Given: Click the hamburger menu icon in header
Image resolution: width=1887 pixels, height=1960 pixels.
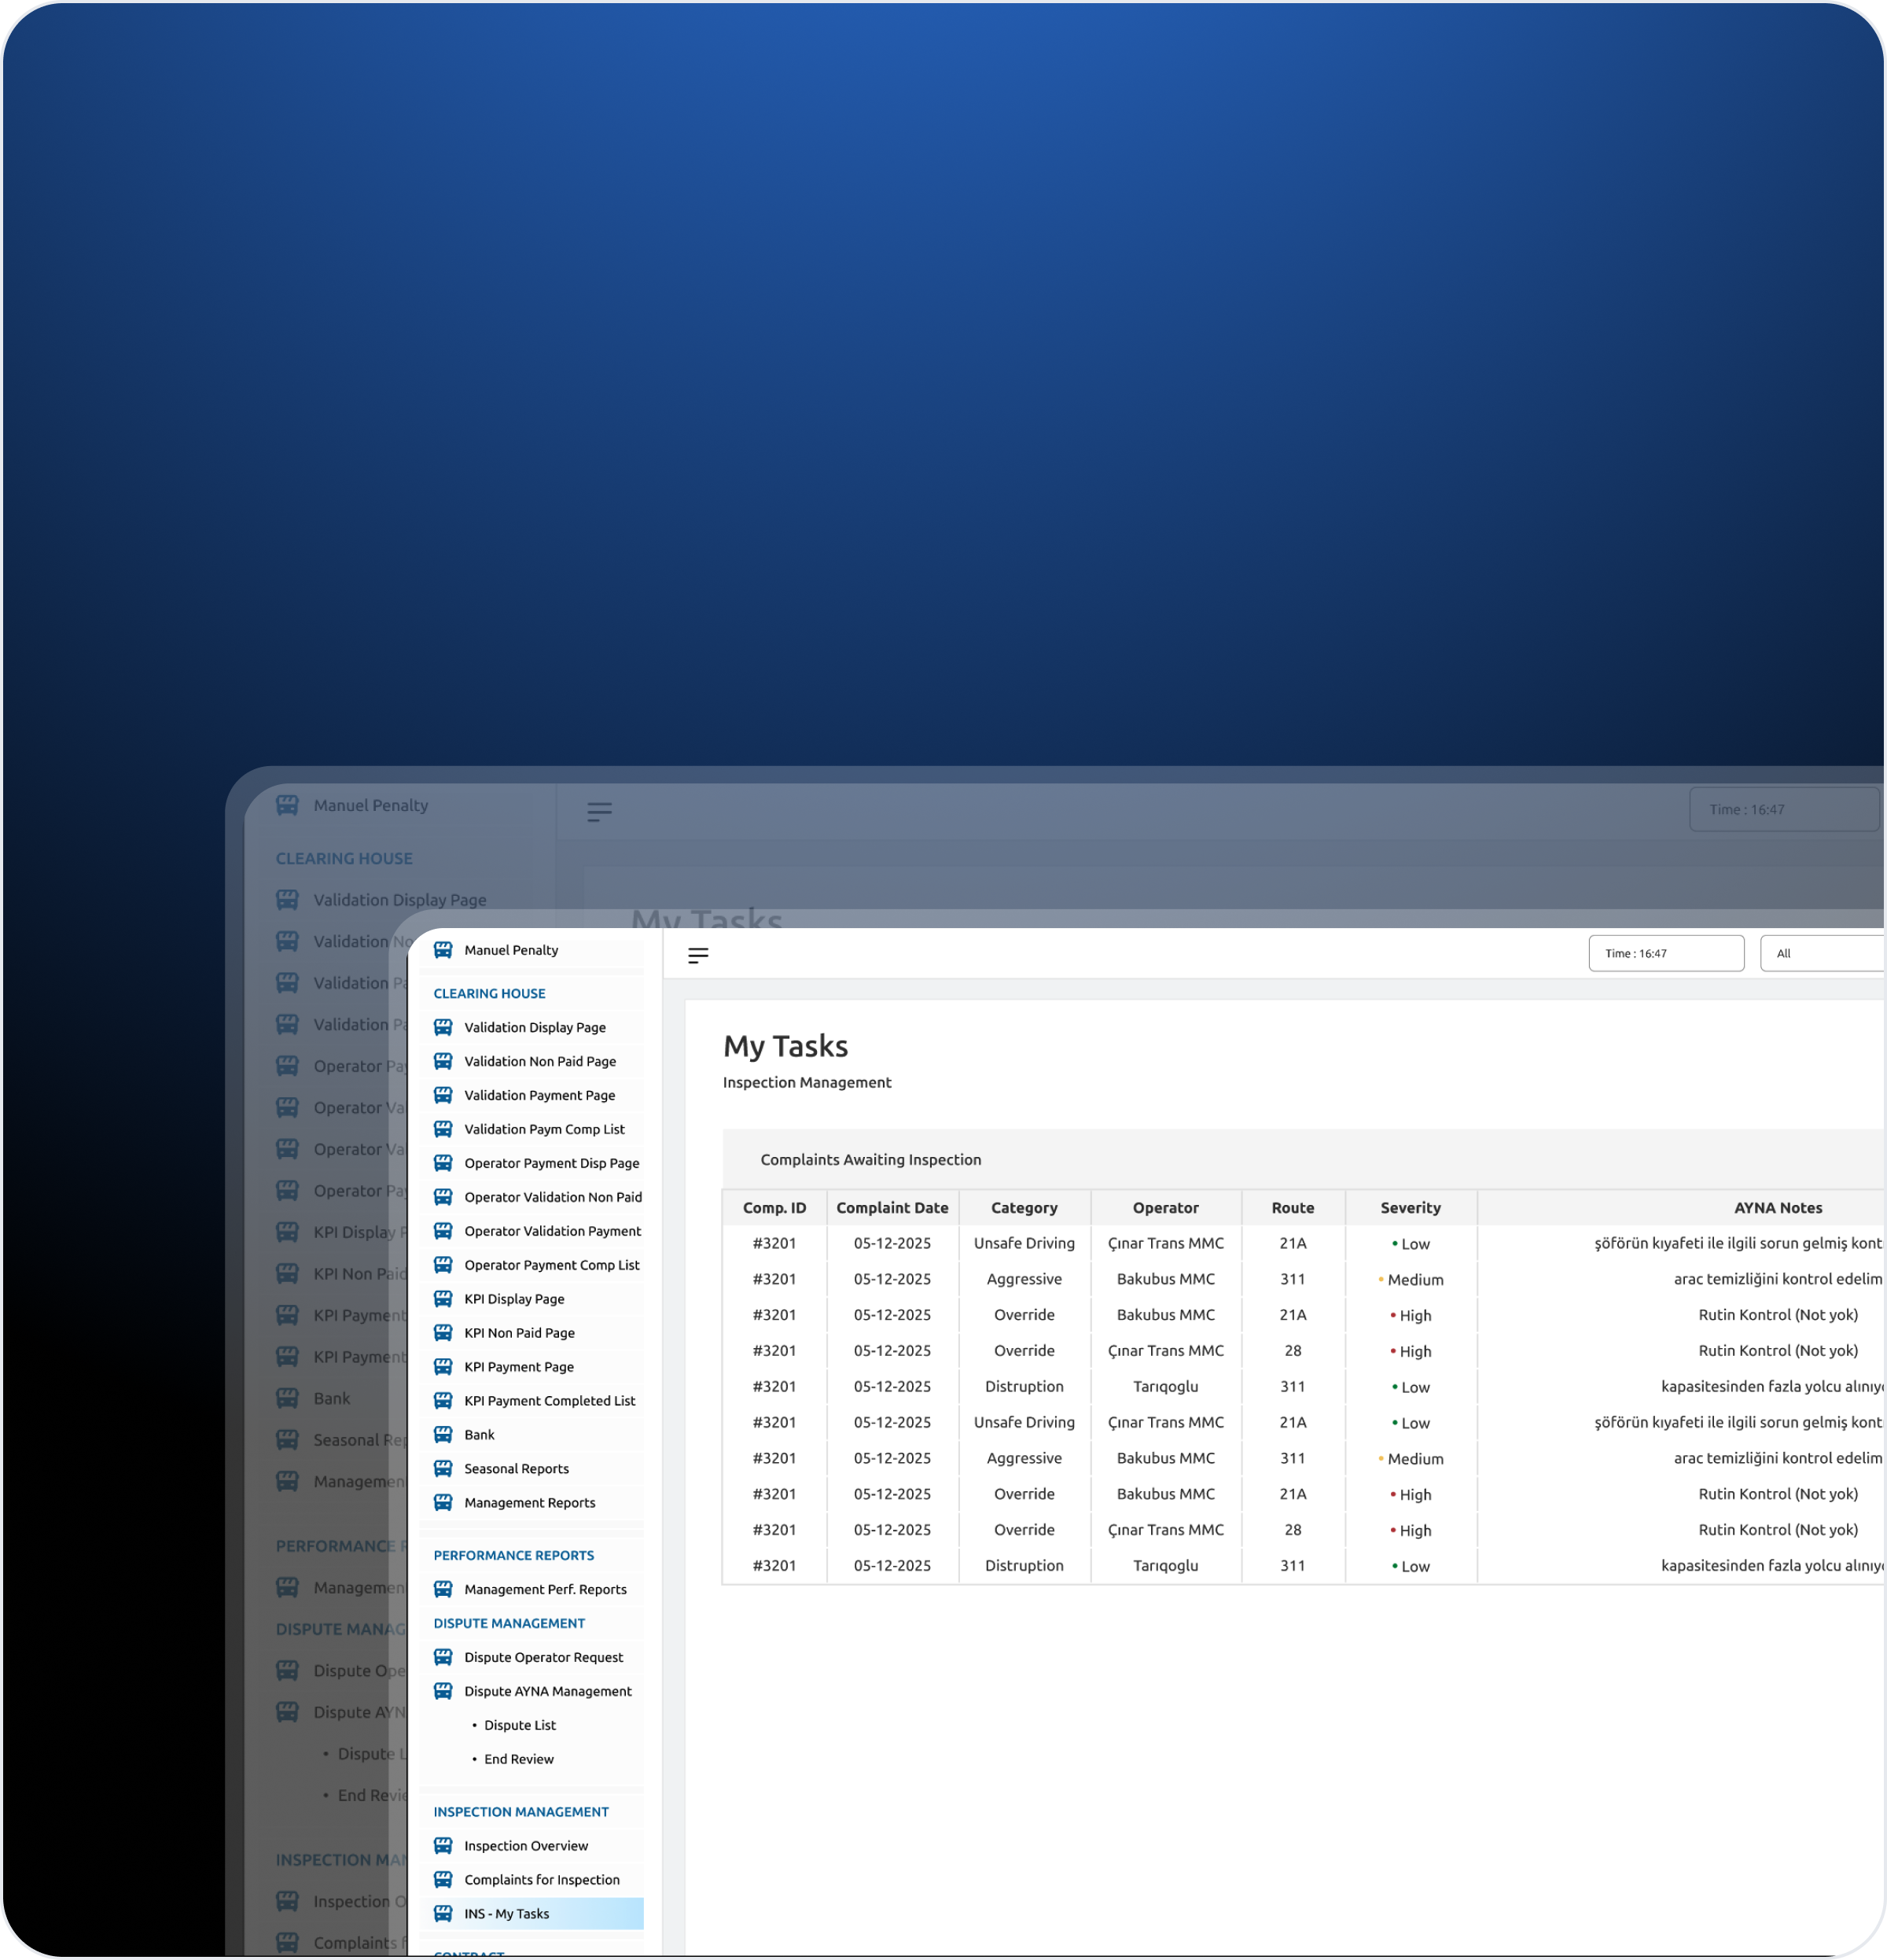Looking at the screenshot, I should point(697,956).
